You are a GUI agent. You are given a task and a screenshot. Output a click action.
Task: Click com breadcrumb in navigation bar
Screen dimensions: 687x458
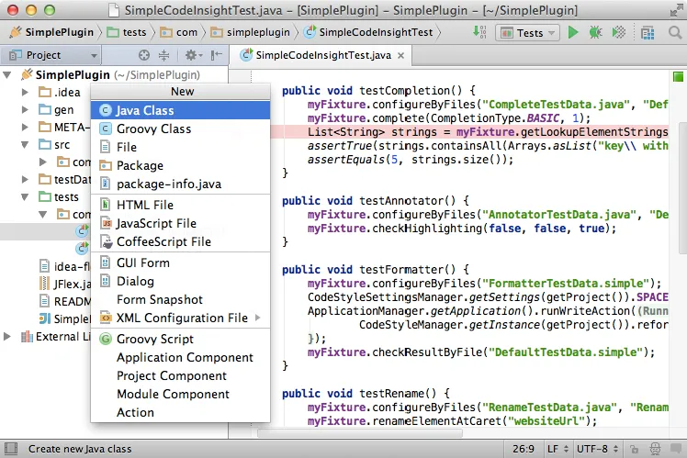click(179, 32)
